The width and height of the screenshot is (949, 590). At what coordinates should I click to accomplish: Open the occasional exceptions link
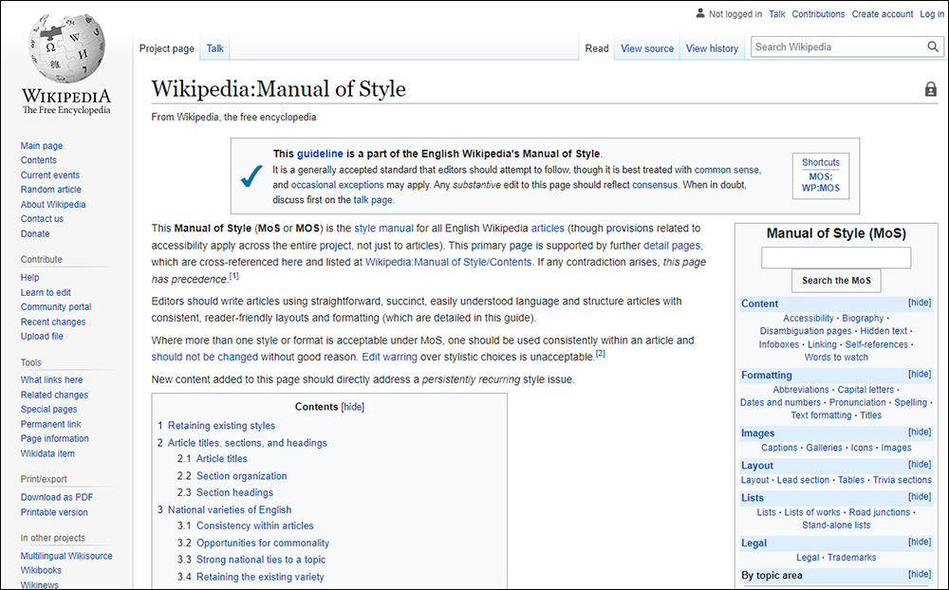[337, 185]
